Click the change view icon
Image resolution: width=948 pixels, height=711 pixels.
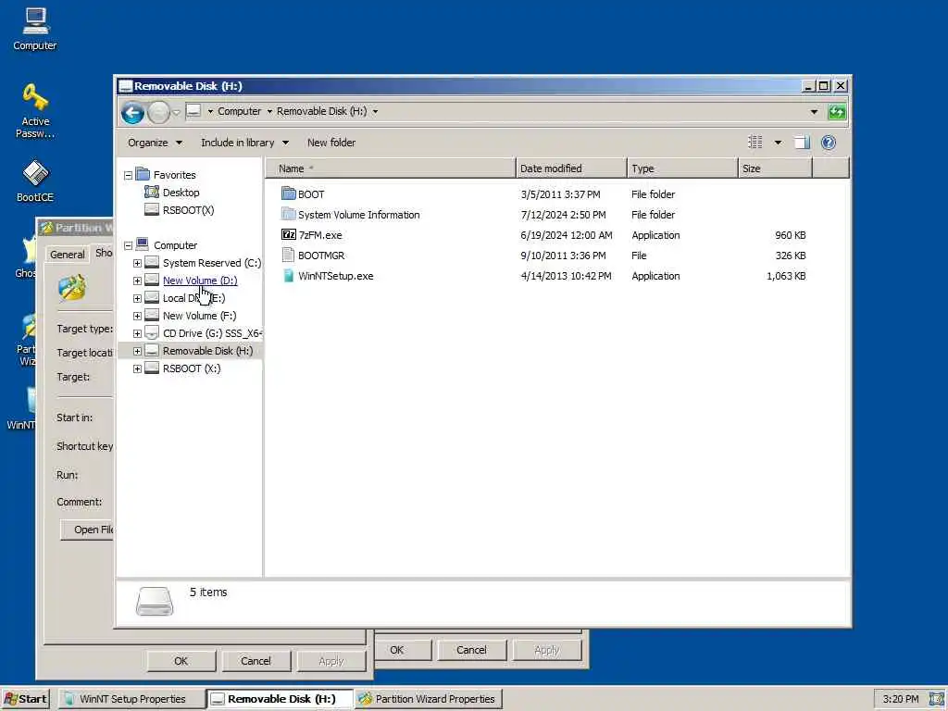pos(755,143)
